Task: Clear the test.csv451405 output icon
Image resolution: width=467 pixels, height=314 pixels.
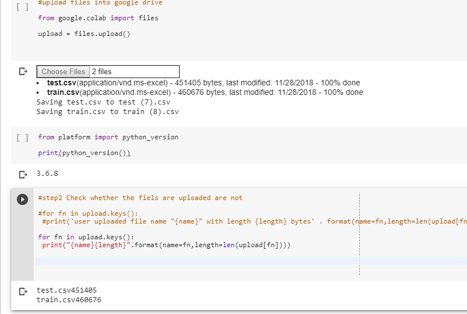Action: coord(23,292)
